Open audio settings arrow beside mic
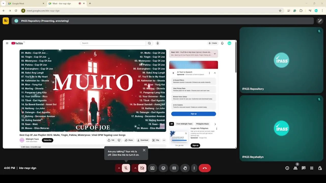 click(x=119, y=168)
